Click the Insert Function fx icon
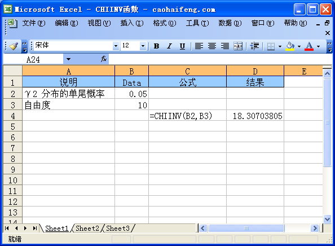Image resolution: width=335 pixels, height=246 pixels. pos(104,59)
